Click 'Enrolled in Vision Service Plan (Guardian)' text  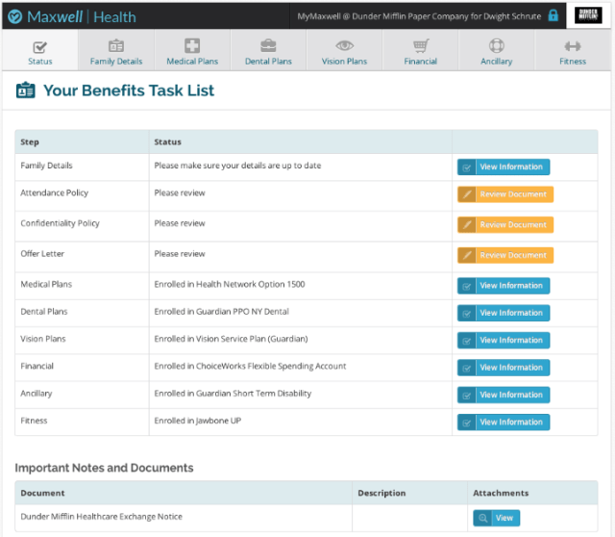click(x=231, y=339)
